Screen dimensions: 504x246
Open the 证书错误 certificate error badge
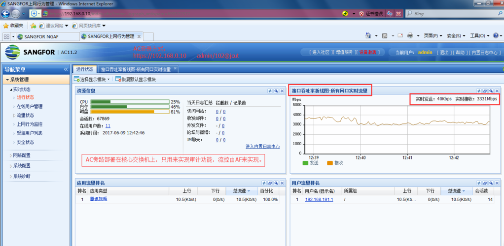click(371, 14)
